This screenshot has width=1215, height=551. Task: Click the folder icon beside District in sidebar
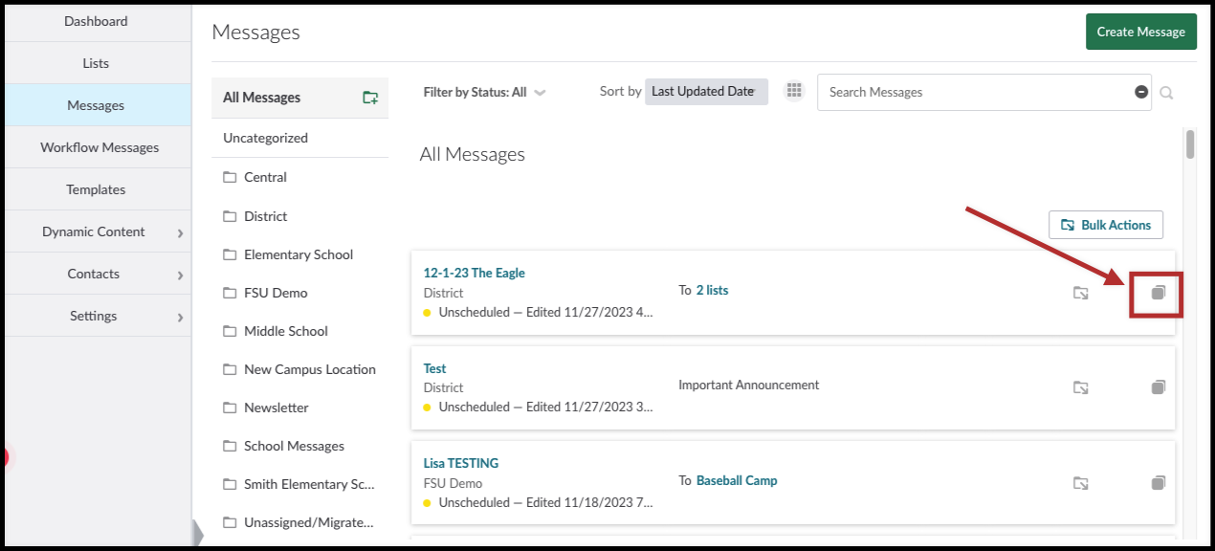230,216
